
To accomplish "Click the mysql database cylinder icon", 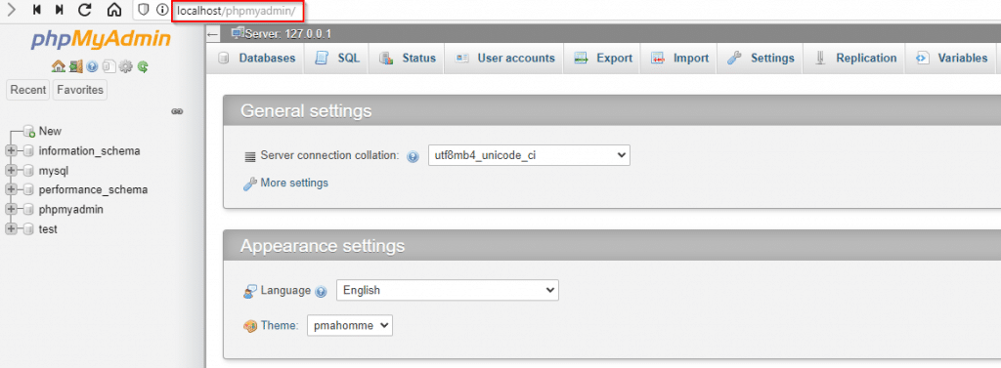I will tap(28, 171).
